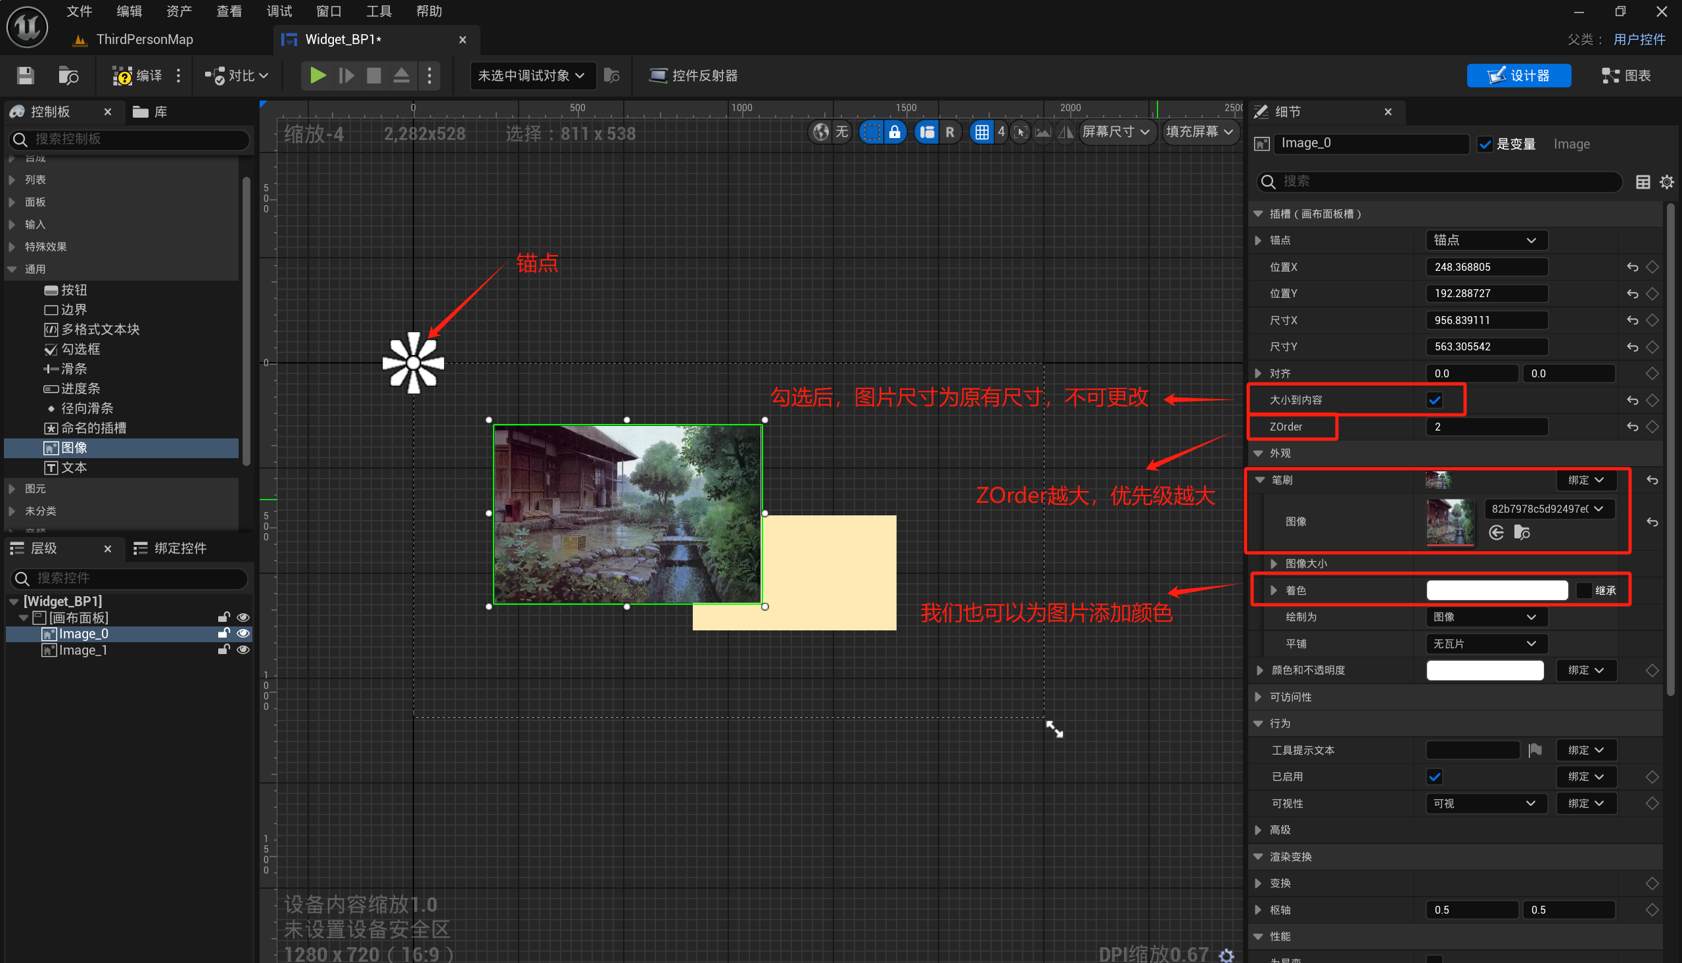Screen dimensions: 1682x963
Task: Hide Image_0 with its eye icon
Action: click(243, 634)
